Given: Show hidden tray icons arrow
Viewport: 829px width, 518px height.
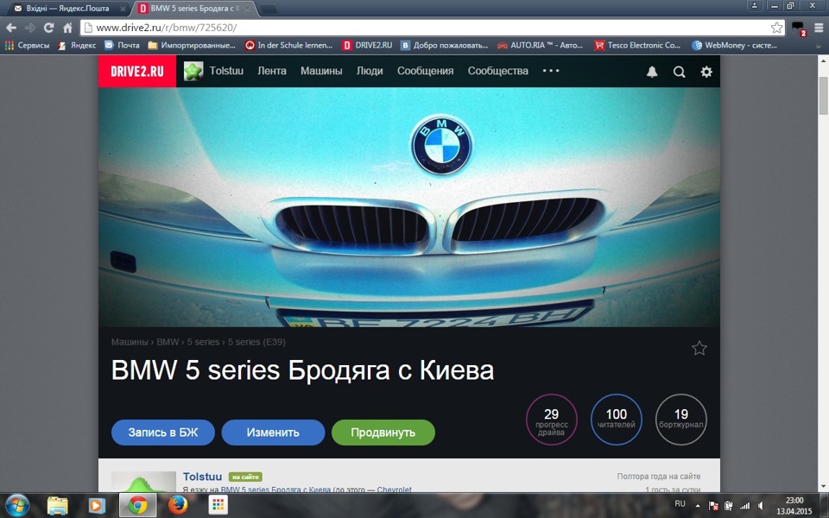Looking at the screenshot, I should (x=698, y=505).
